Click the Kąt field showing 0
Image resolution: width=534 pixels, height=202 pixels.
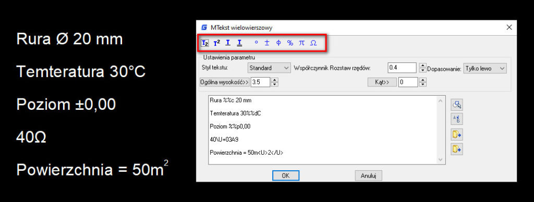point(408,82)
